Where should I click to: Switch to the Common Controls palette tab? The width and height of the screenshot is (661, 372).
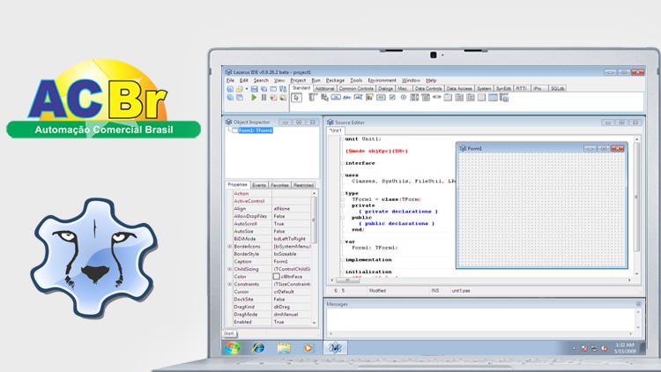pos(356,88)
